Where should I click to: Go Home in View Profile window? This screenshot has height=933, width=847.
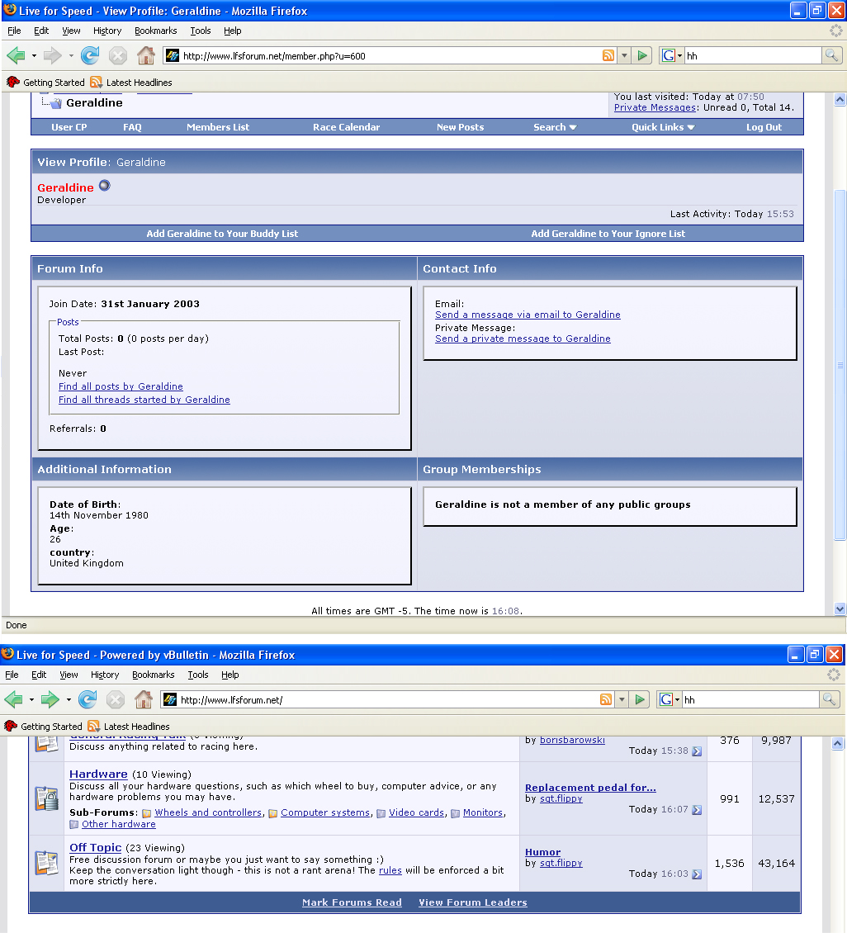tap(146, 56)
